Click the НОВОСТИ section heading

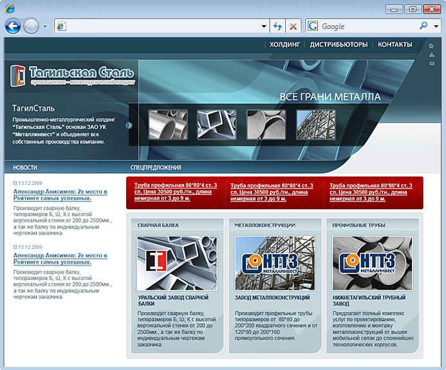[x=25, y=167]
